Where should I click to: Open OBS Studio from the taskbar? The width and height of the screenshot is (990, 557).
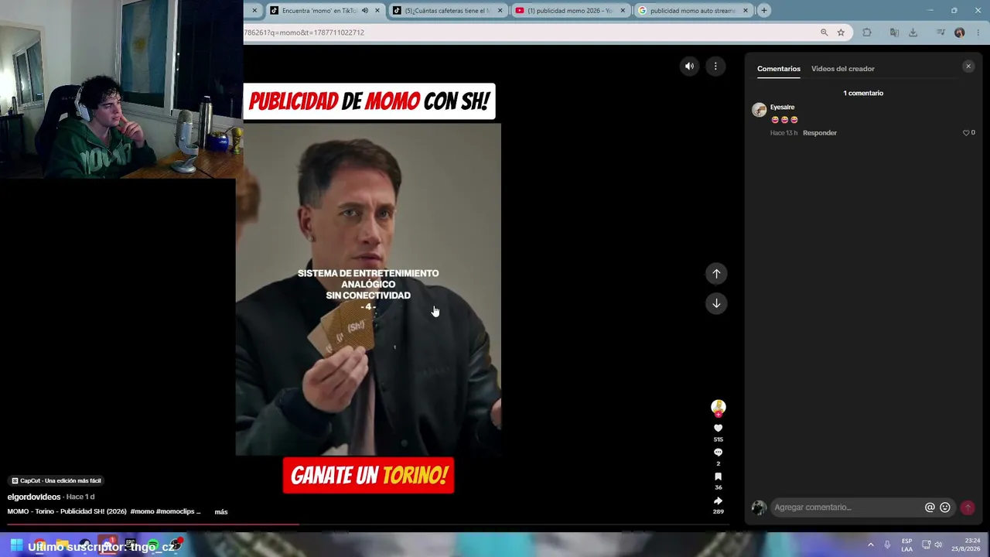pos(176,545)
